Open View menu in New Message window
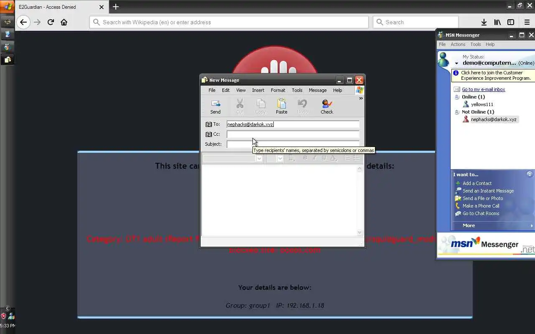The height and width of the screenshot is (334, 535). [x=241, y=90]
